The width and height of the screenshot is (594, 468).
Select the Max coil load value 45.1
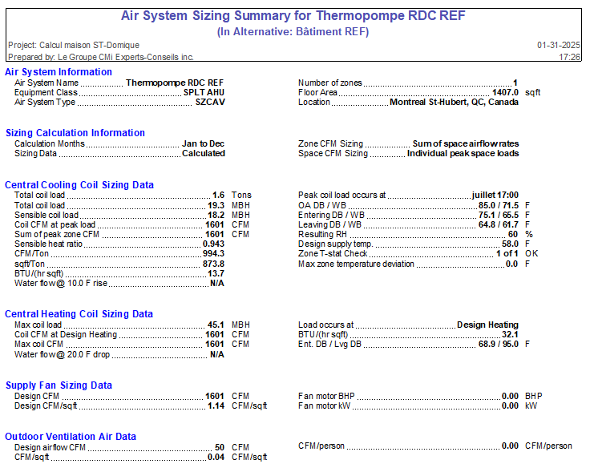pos(215,325)
